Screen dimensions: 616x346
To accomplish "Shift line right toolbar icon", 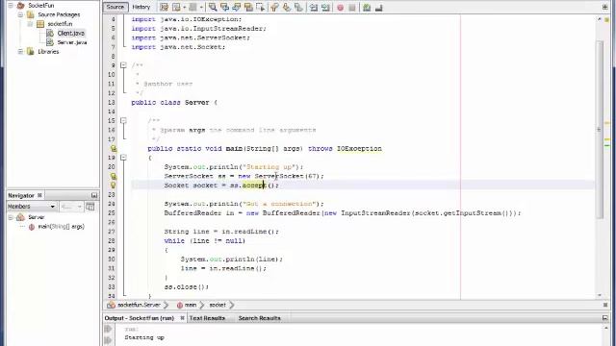I will click(325, 7).
